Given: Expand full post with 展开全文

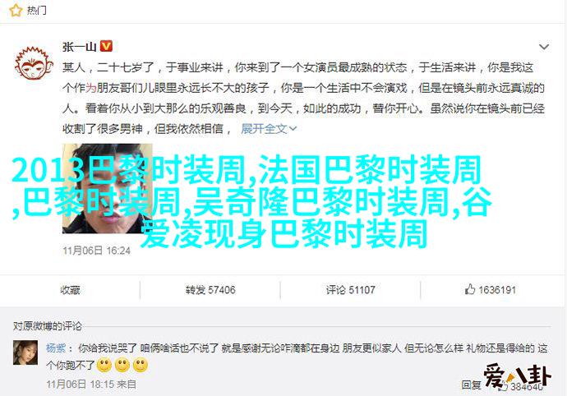Looking at the screenshot, I should [x=269, y=129].
